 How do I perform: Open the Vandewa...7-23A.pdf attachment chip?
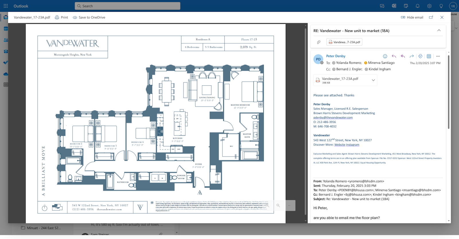(344, 42)
